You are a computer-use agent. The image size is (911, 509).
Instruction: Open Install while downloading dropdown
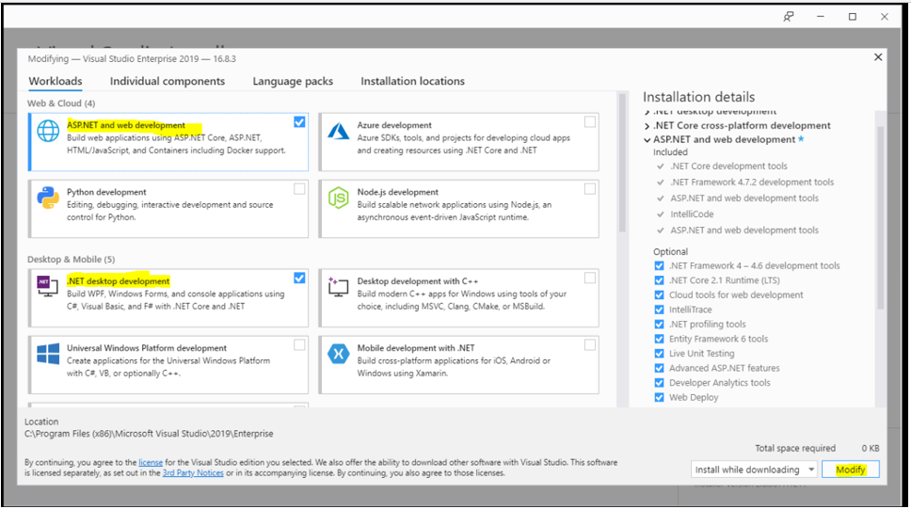click(754, 469)
